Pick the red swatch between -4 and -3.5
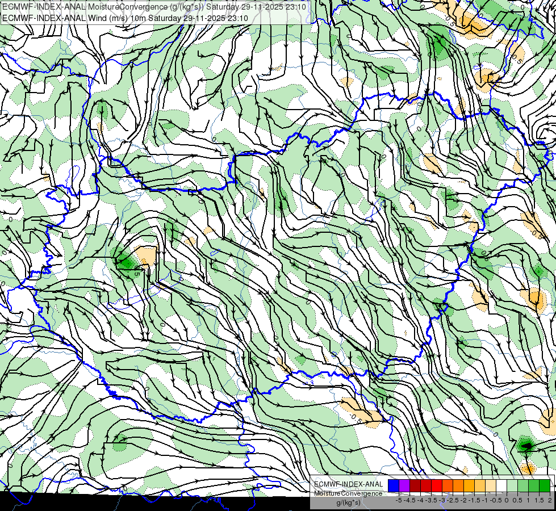 click(x=426, y=485)
